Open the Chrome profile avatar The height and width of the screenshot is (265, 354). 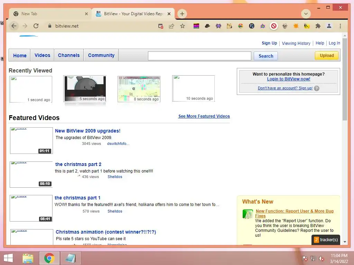point(329,26)
